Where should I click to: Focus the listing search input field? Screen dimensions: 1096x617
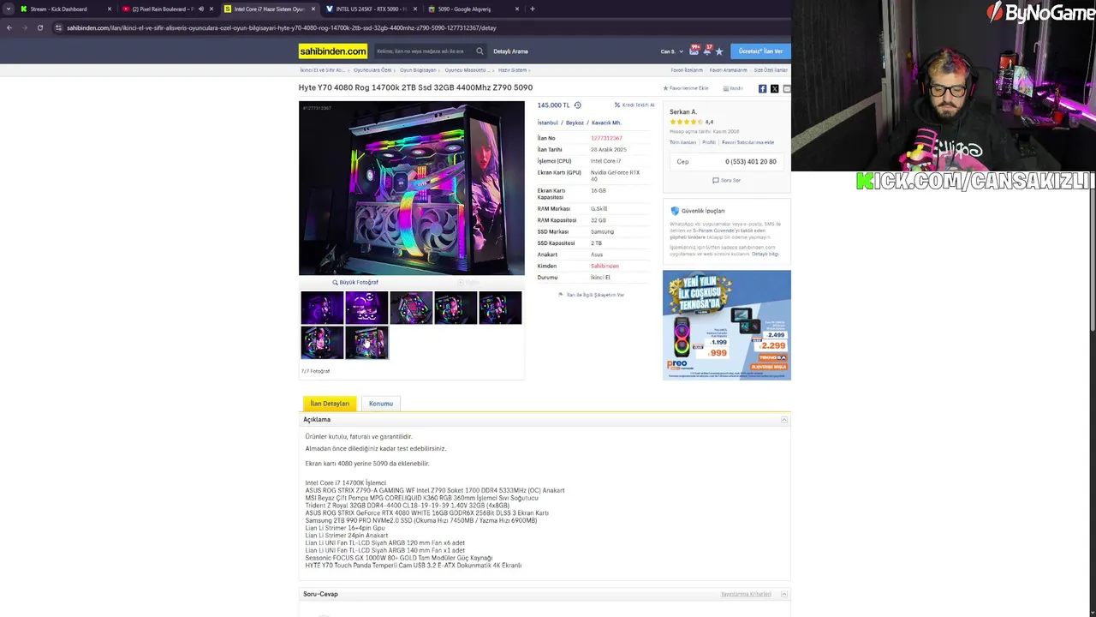point(424,51)
